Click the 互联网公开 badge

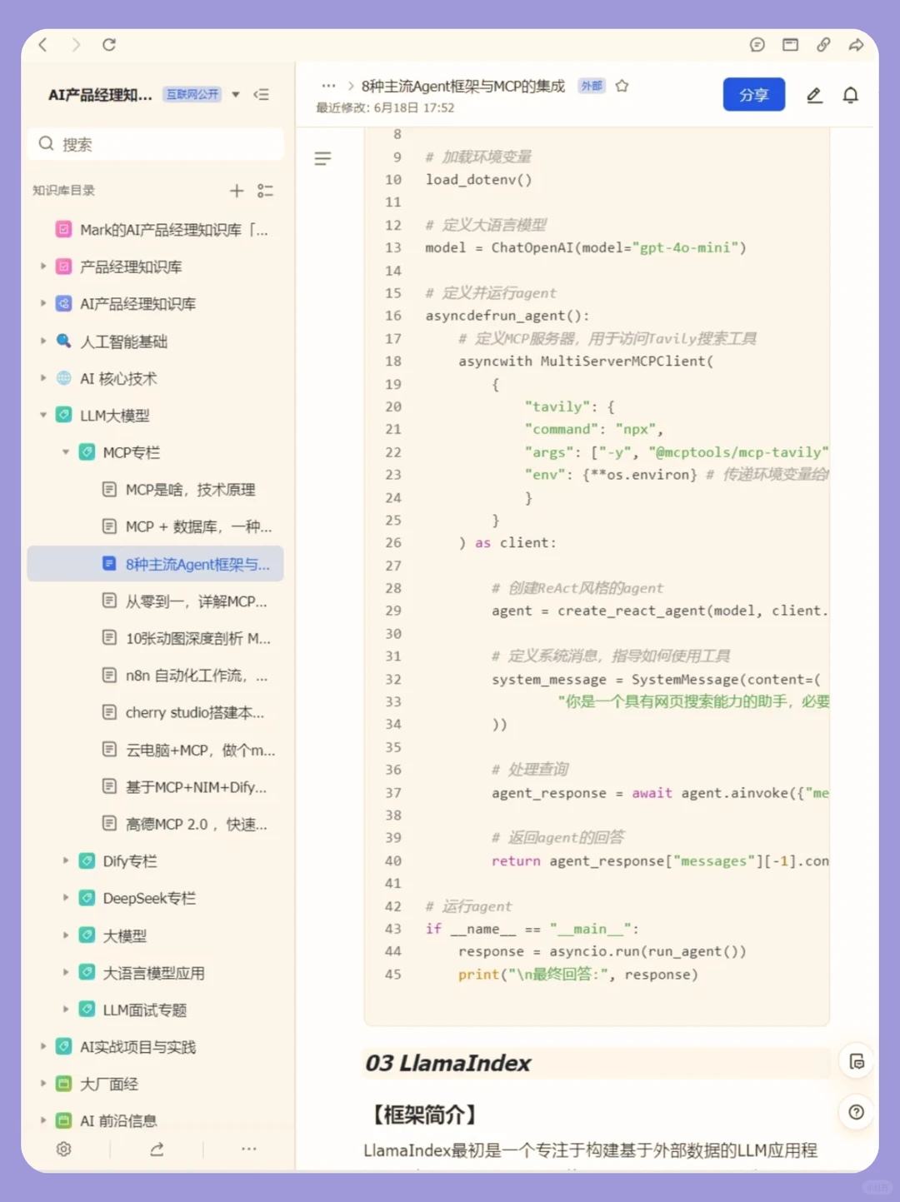click(192, 95)
